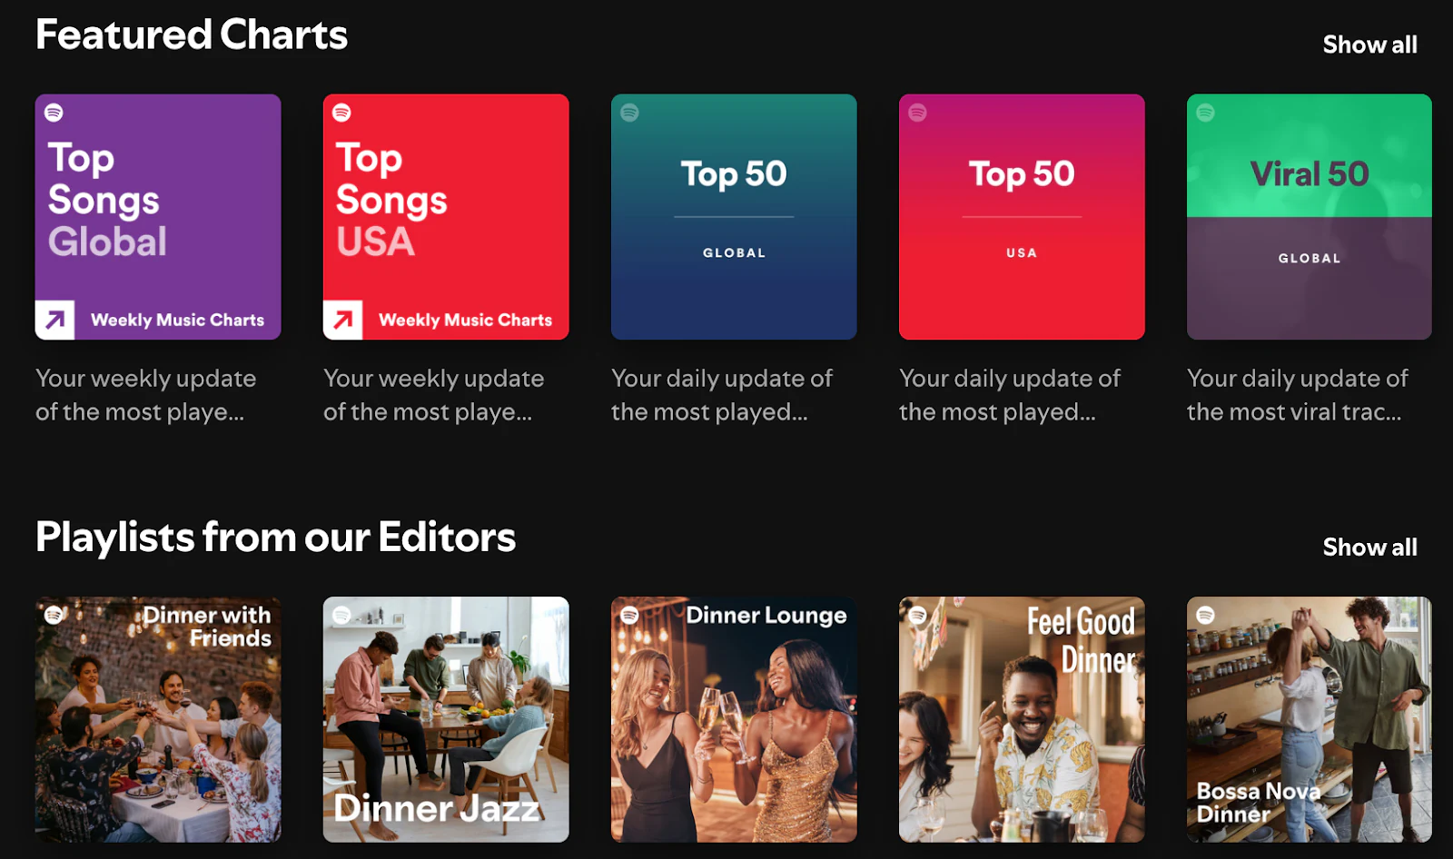Click the arrow icon on Top Songs Global
The height and width of the screenshot is (859, 1453).
pos(54,320)
